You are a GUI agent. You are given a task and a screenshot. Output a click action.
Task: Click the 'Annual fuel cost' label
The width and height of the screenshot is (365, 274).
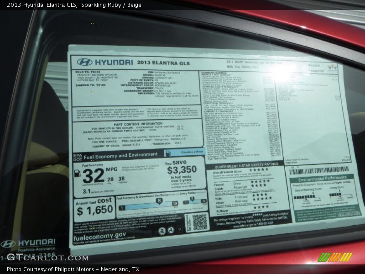click(94, 201)
